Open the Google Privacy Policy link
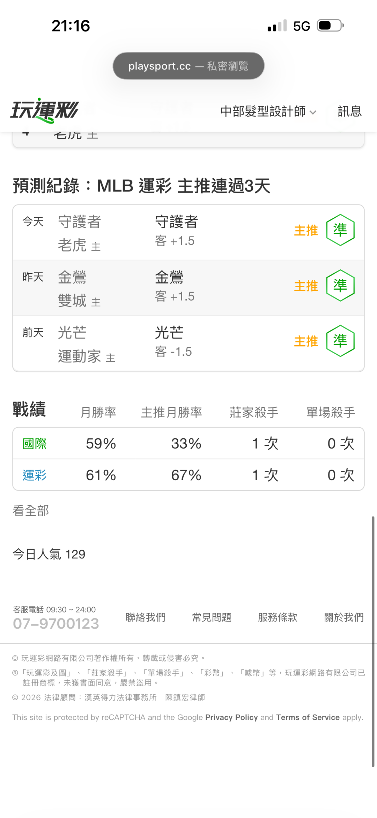Image resolution: width=377 pixels, height=818 pixels. tap(231, 717)
